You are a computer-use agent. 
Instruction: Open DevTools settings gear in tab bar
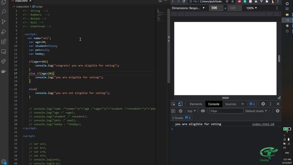(263, 104)
